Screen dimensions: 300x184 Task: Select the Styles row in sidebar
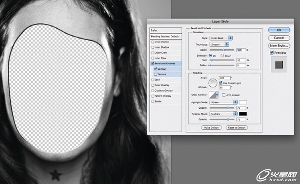[165, 30]
